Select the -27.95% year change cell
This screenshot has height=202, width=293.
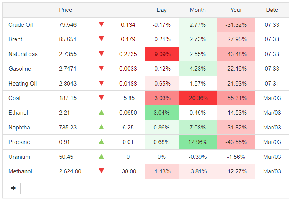click(x=236, y=39)
